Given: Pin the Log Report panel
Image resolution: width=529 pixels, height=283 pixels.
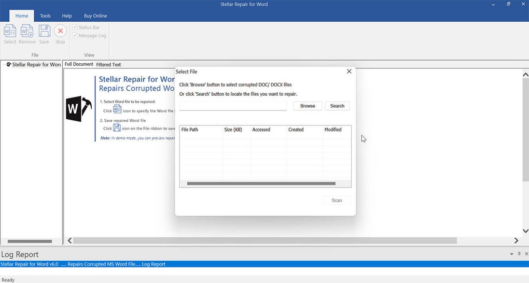Looking at the screenshot, I should point(519,253).
